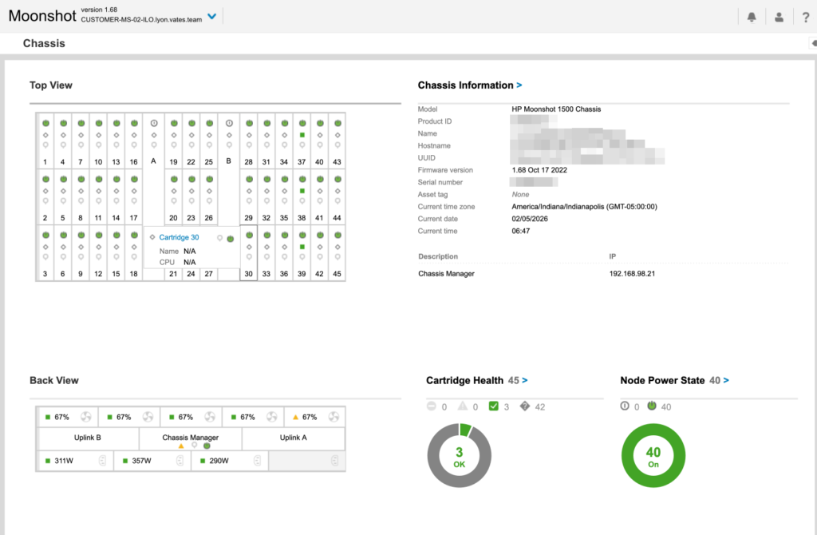Toggle the OK checkmark filter in Cartridge Health
Image resolution: width=817 pixels, height=535 pixels.
(494, 406)
